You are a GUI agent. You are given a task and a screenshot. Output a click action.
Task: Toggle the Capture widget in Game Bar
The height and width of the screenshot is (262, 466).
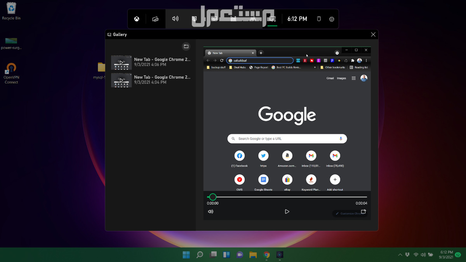pos(195,19)
